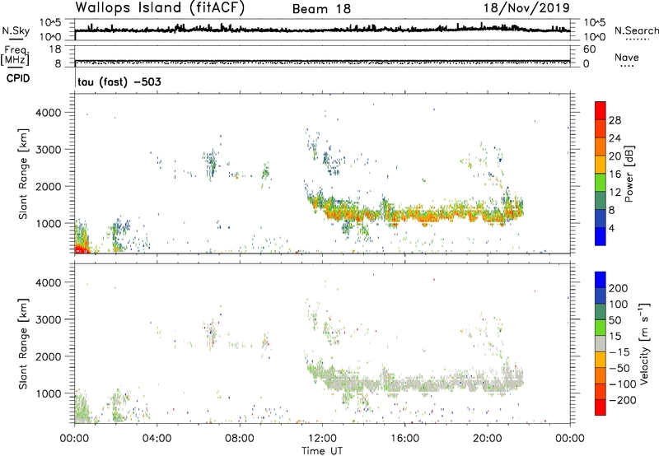Select the "08:00" time tick label
This screenshot has height=456, width=659.
tap(240, 439)
